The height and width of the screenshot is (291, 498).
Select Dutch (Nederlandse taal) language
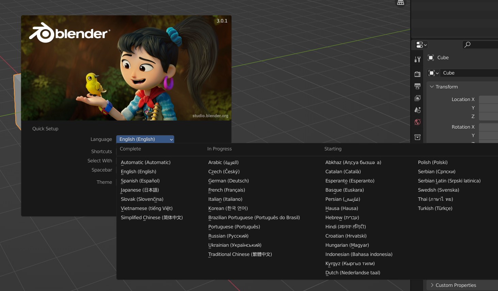coord(353,273)
